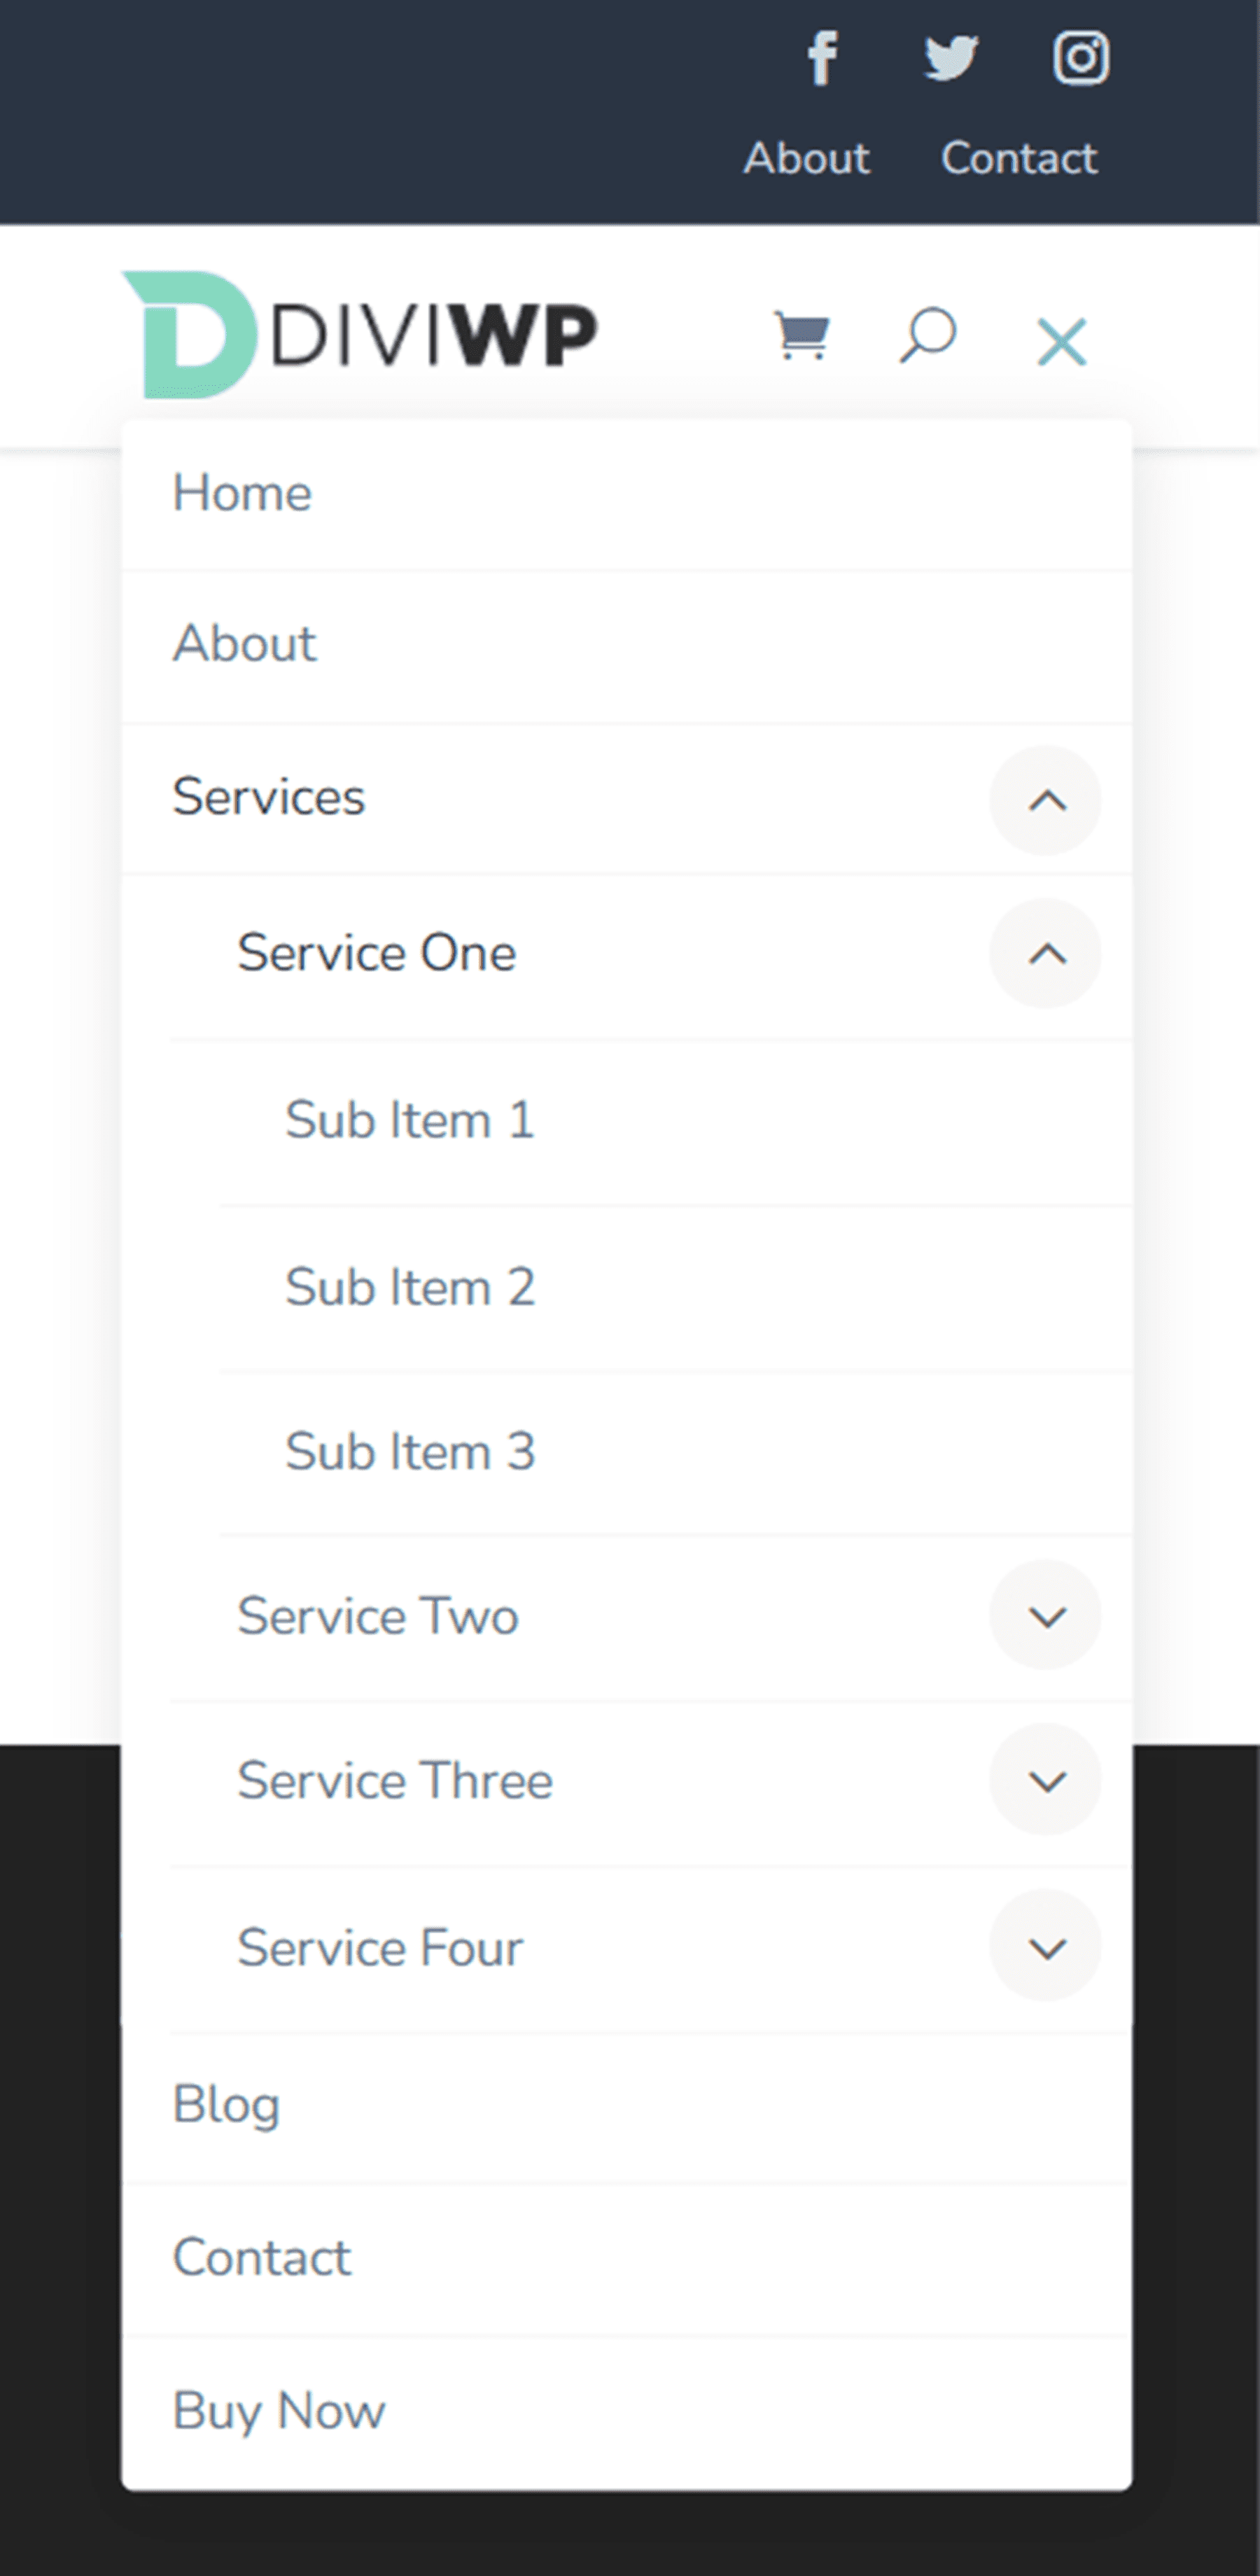The width and height of the screenshot is (1260, 2576).
Task: Open the Twitter social icon
Action: (950, 57)
